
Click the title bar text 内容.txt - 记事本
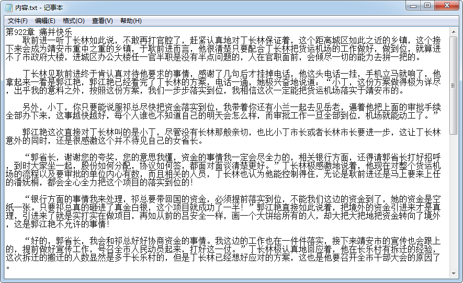[39, 7]
